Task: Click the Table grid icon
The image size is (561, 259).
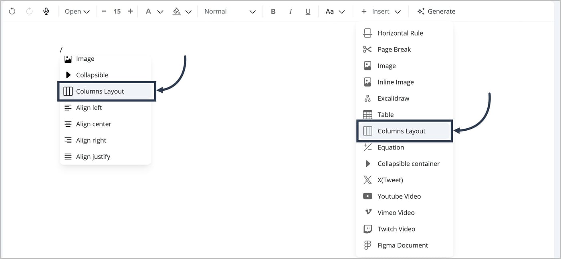Action: click(367, 115)
